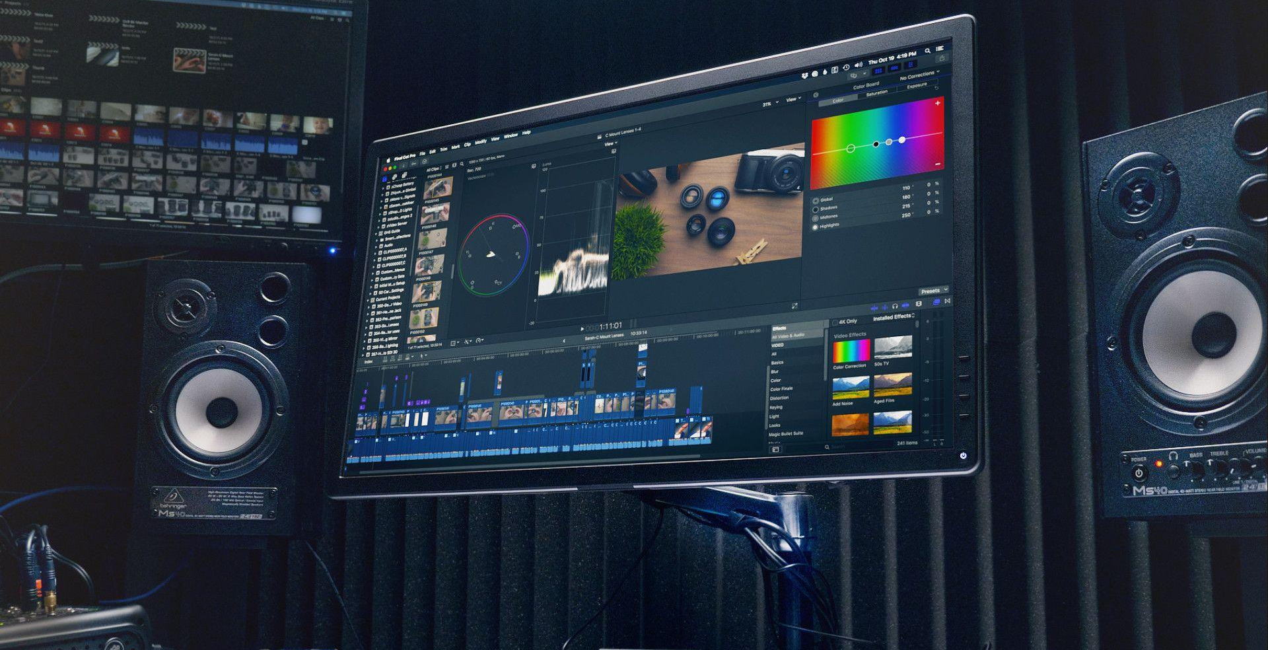Click the headphones audio skimming icon

point(895,307)
